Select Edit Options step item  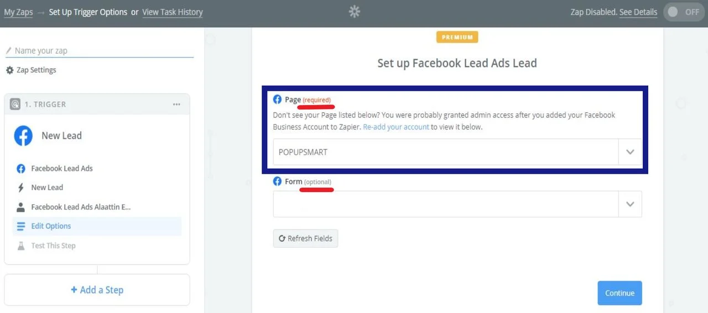pyautogui.click(x=97, y=226)
